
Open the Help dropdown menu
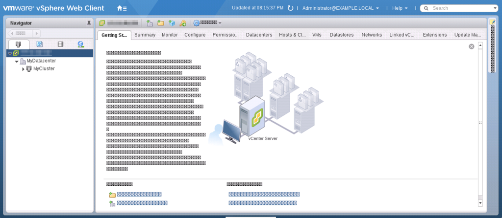[x=400, y=8]
